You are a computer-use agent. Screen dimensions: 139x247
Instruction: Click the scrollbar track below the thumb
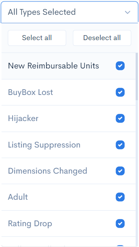[x=137, y=173]
